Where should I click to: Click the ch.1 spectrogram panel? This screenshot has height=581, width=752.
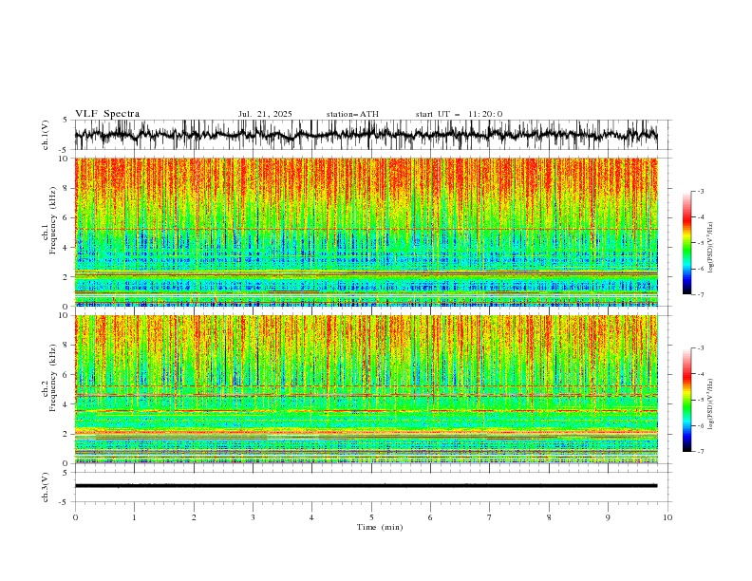tap(367, 232)
